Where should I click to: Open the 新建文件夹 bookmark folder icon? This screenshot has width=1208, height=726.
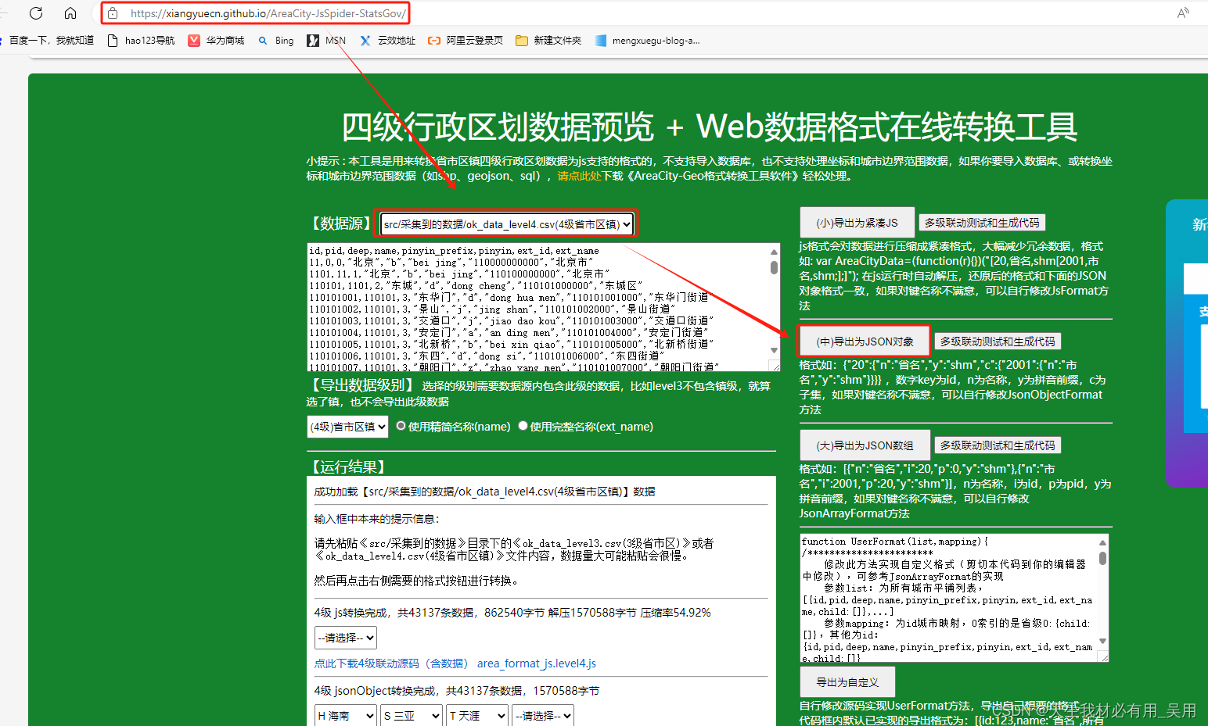522,41
